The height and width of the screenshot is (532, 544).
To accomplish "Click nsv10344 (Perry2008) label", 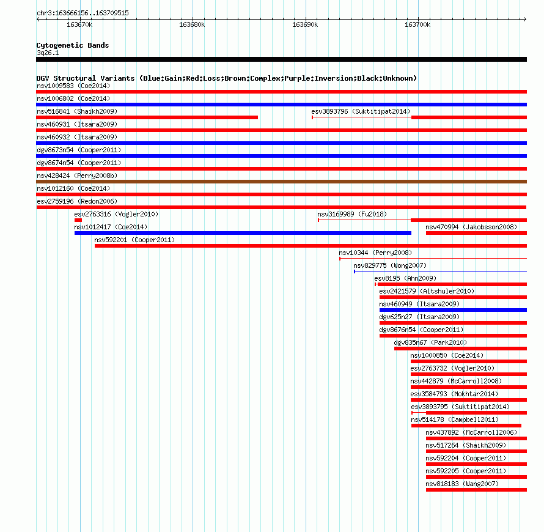I will pos(375,253).
